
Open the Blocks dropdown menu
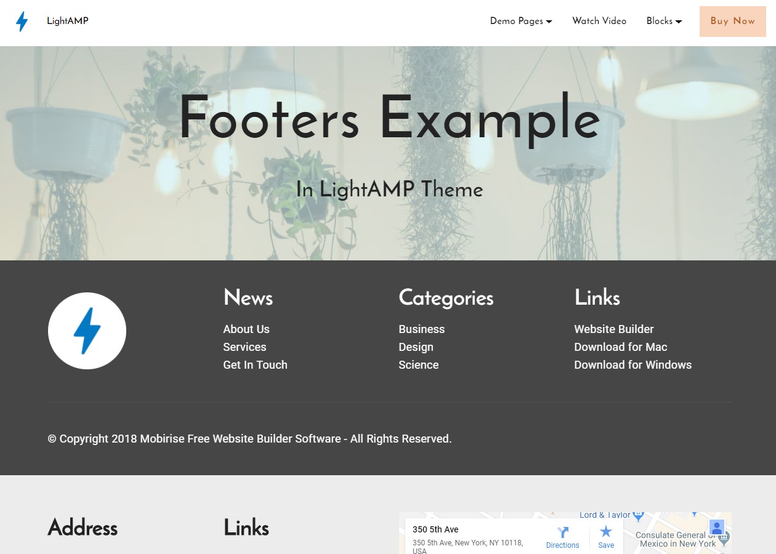pyautogui.click(x=663, y=21)
